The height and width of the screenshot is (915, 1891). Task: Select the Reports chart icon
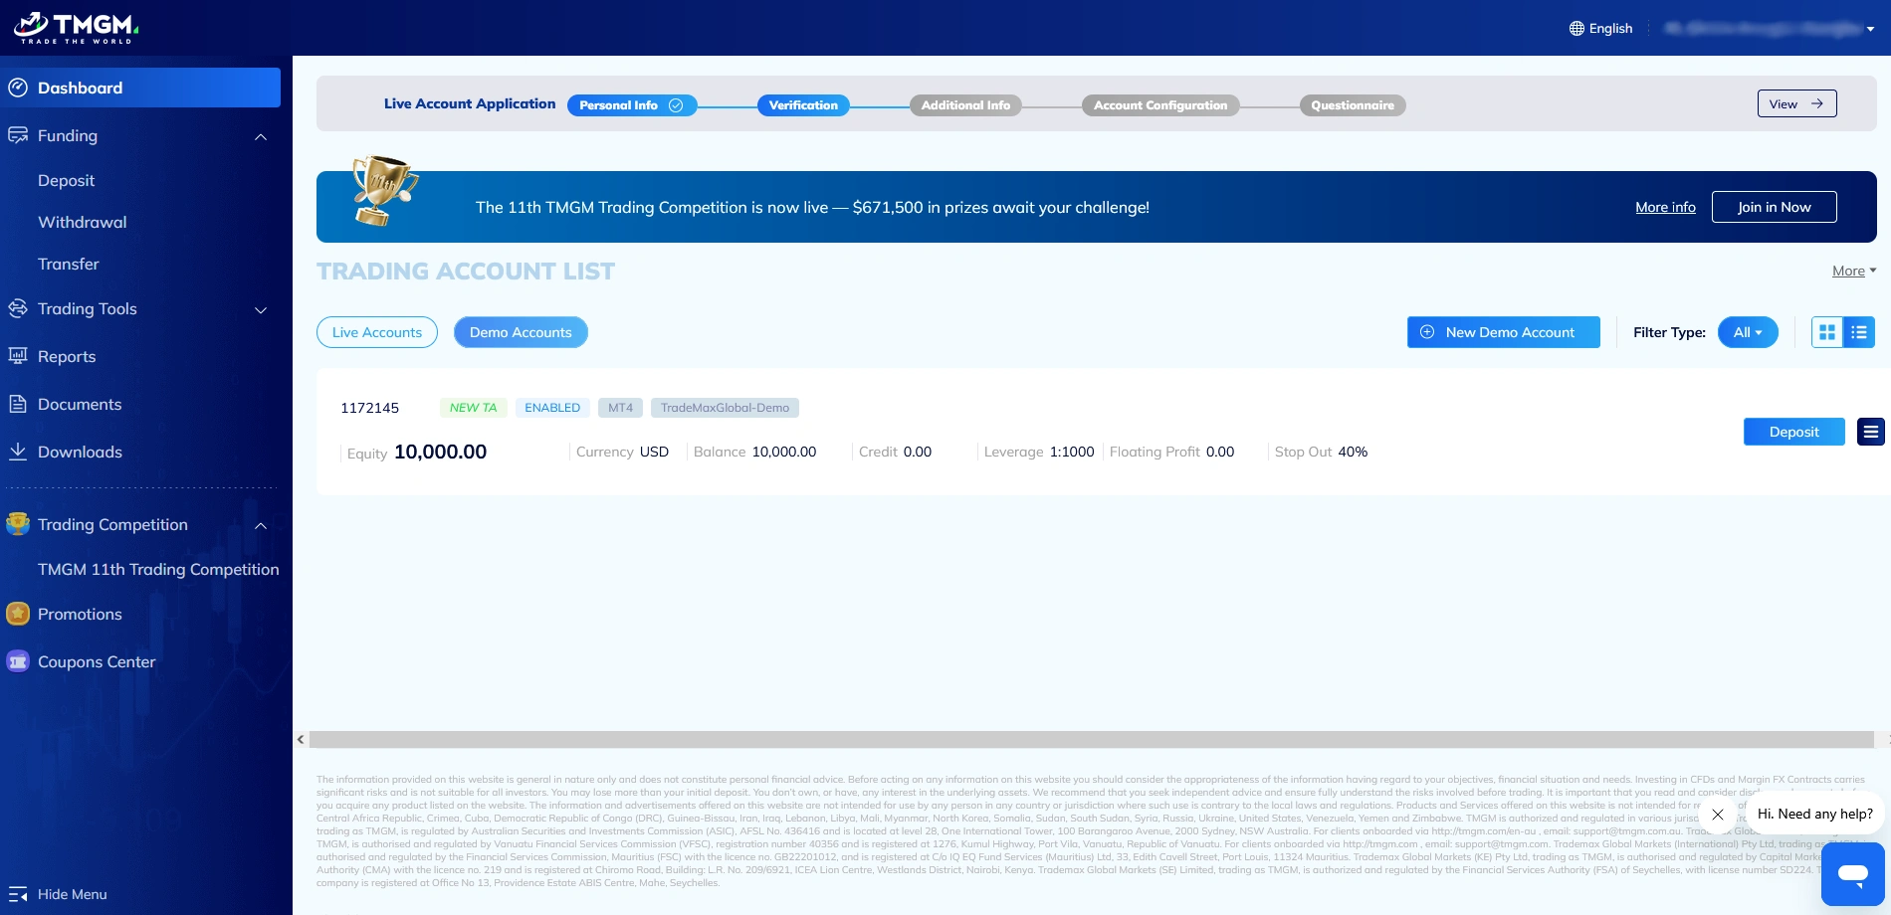[18, 356]
